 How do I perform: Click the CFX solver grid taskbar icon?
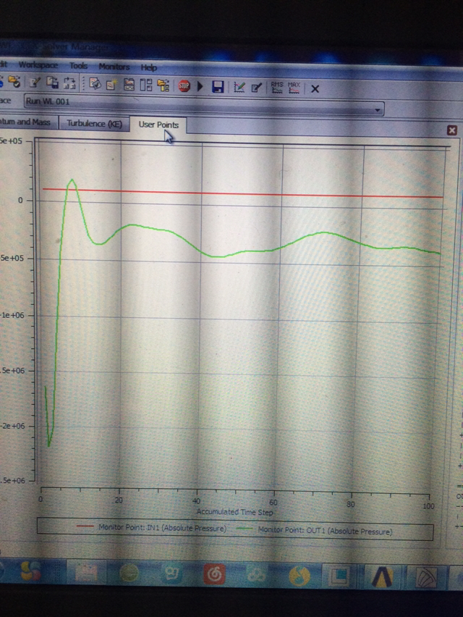click(427, 578)
